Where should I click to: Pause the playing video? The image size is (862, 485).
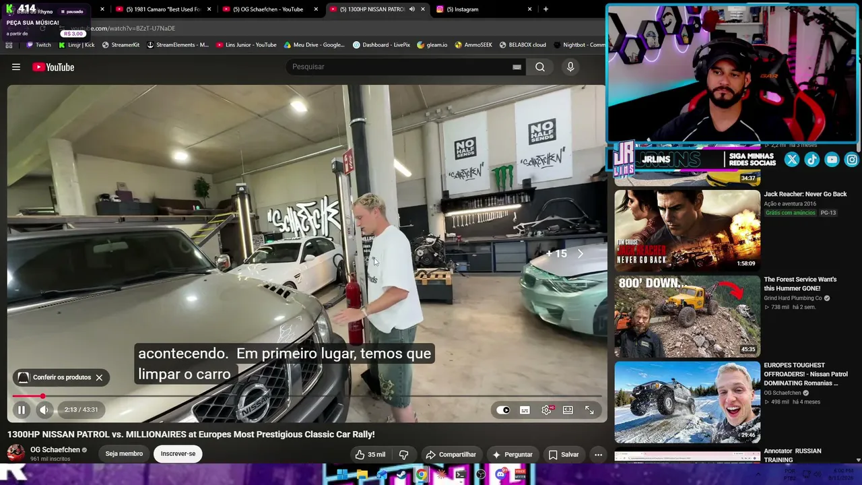22,410
